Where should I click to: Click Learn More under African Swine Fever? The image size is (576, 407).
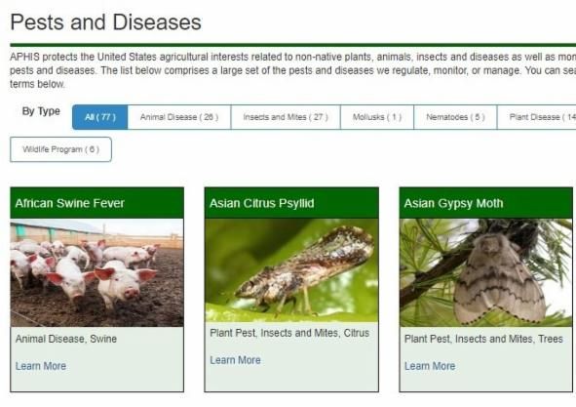tap(41, 366)
